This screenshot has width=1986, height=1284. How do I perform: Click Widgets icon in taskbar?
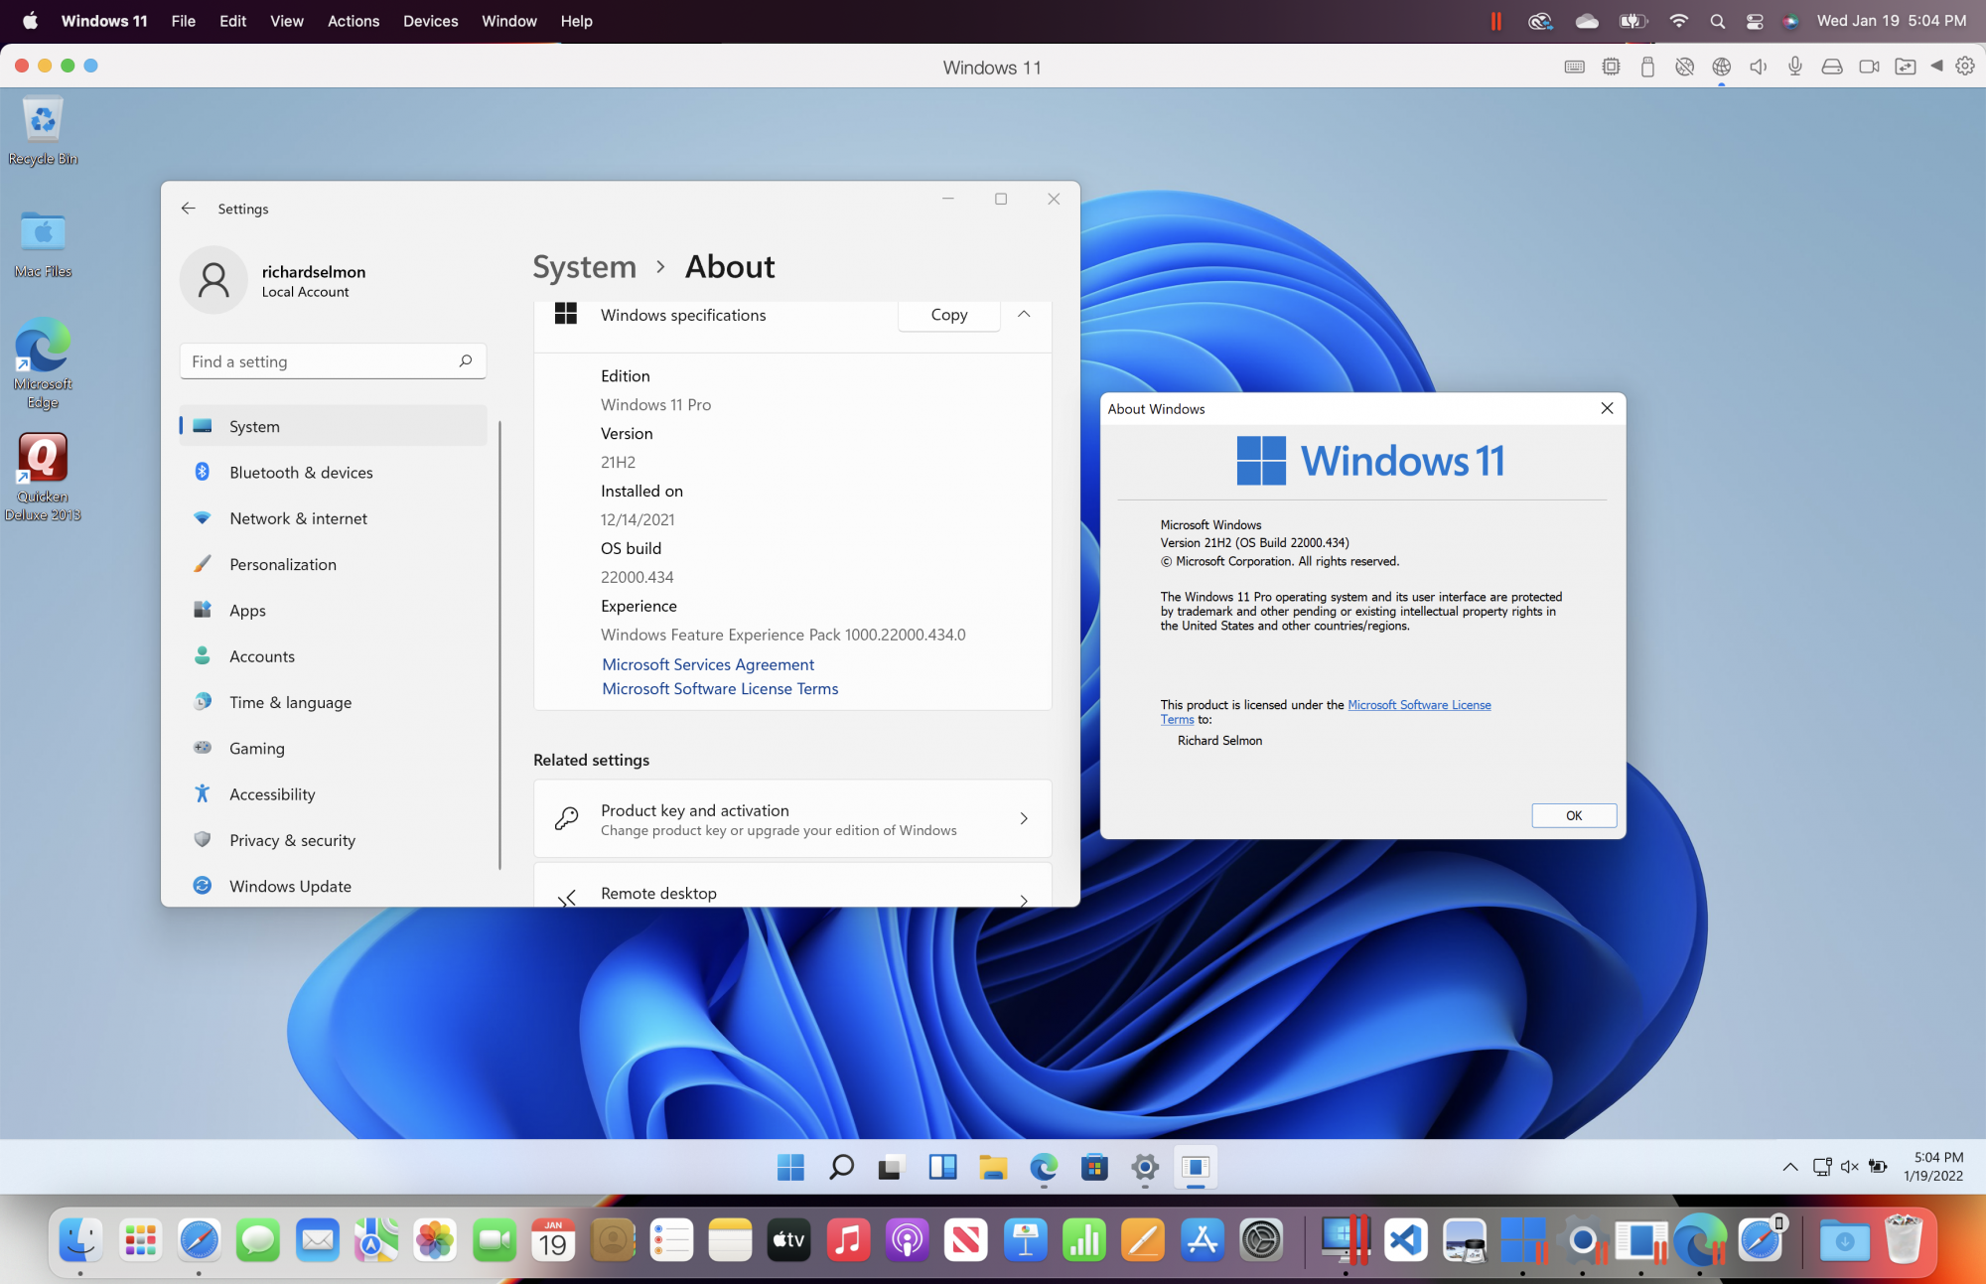pyautogui.click(x=941, y=1167)
